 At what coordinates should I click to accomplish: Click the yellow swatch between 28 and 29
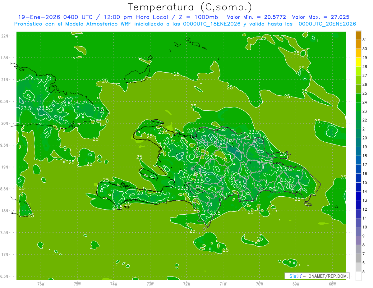pos(358,62)
